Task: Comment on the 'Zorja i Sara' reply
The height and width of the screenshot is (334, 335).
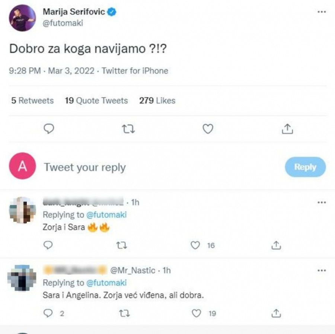Action: coord(48,245)
